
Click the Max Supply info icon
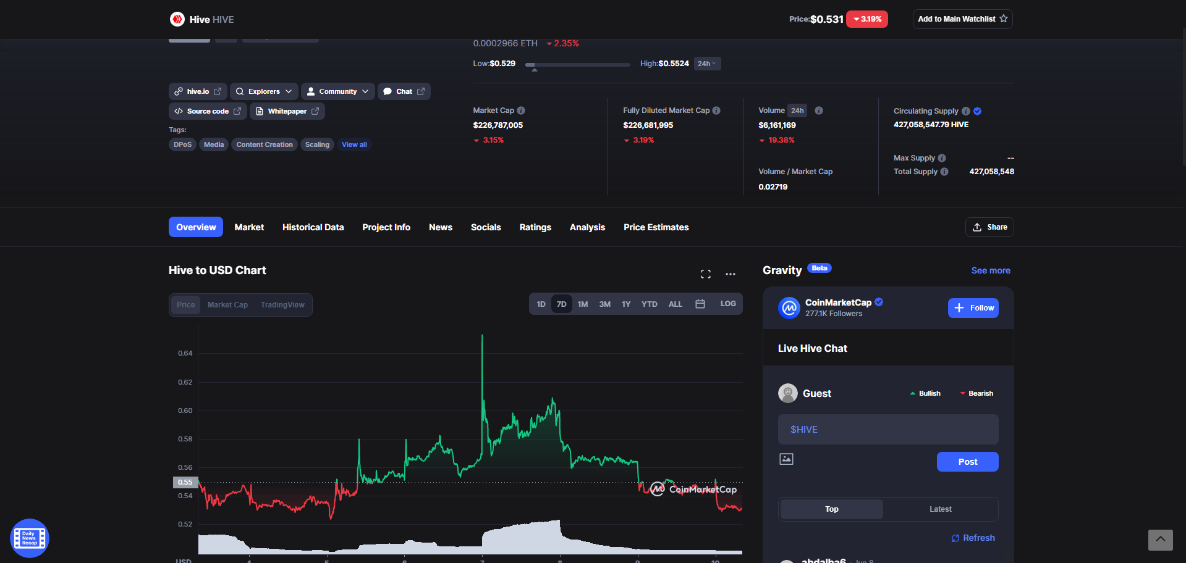[x=942, y=158]
